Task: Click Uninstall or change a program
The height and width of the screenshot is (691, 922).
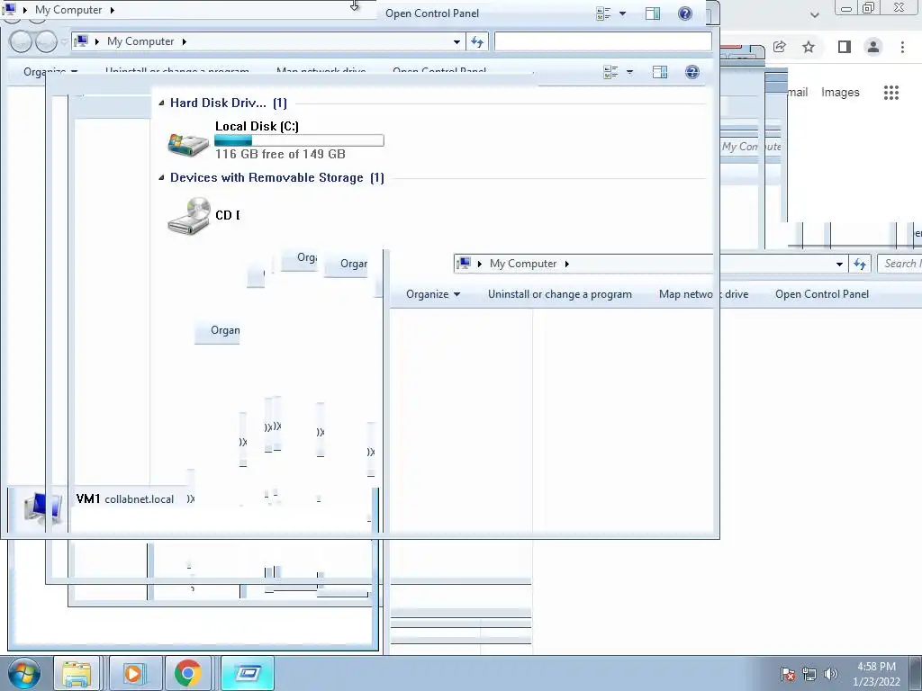Action: tap(560, 294)
